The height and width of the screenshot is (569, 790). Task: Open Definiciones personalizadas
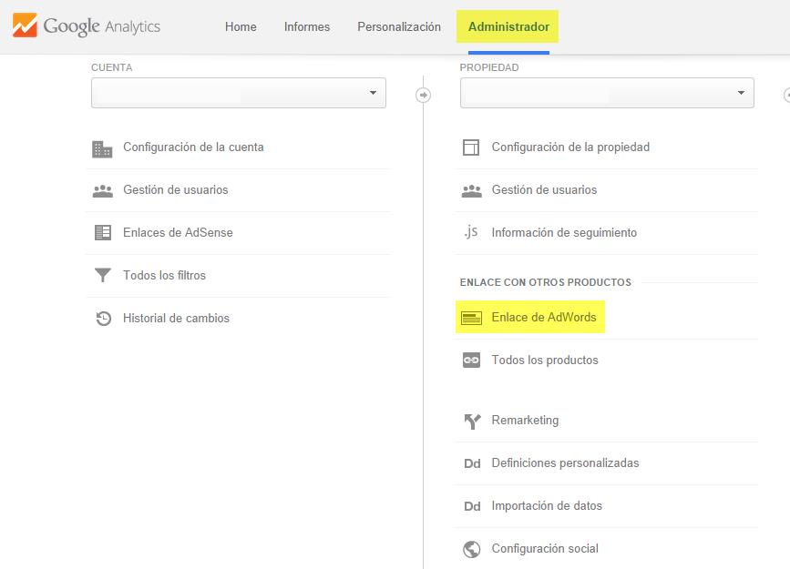coord(565,463)
